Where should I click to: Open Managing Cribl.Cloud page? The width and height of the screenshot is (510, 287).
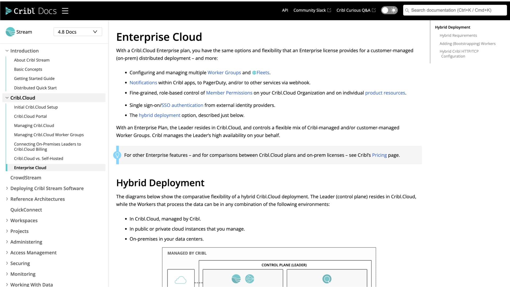[34, 126]
